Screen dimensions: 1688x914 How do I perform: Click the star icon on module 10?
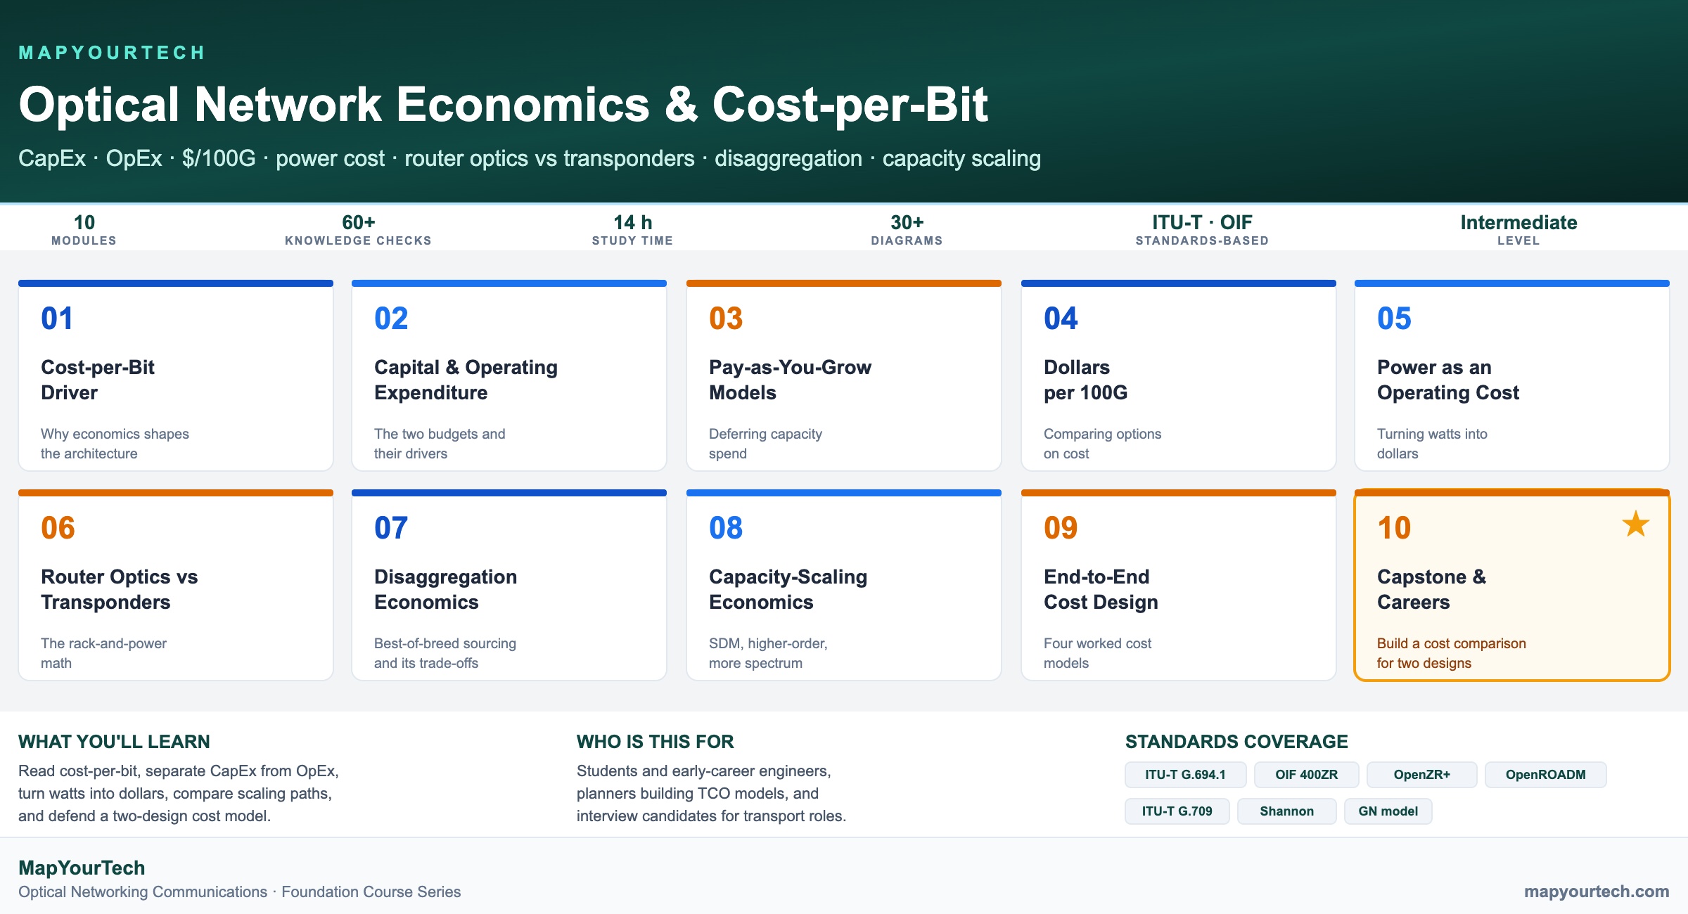(1636, 524)
